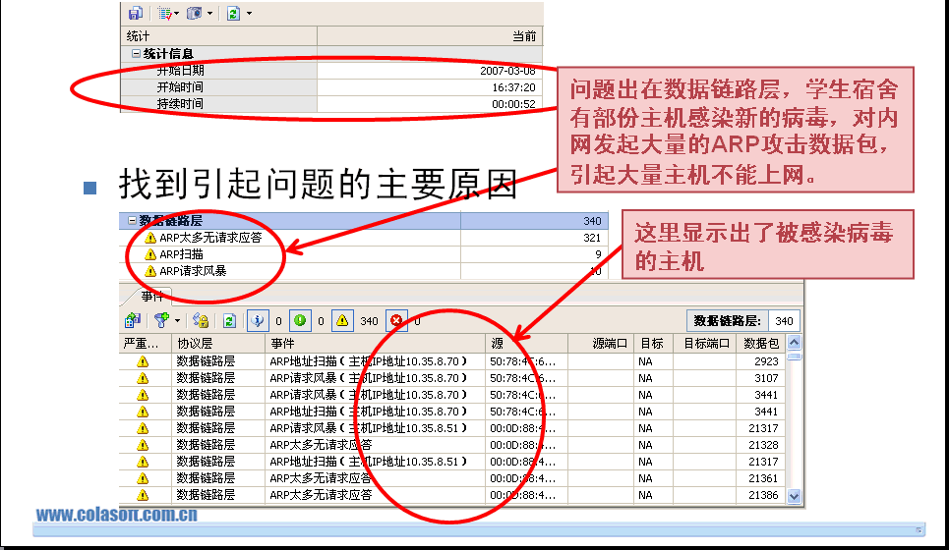The width and height of the screenshot is (949, 550).
Task: Collapse the 数据链路层 group
Action: 132,221
